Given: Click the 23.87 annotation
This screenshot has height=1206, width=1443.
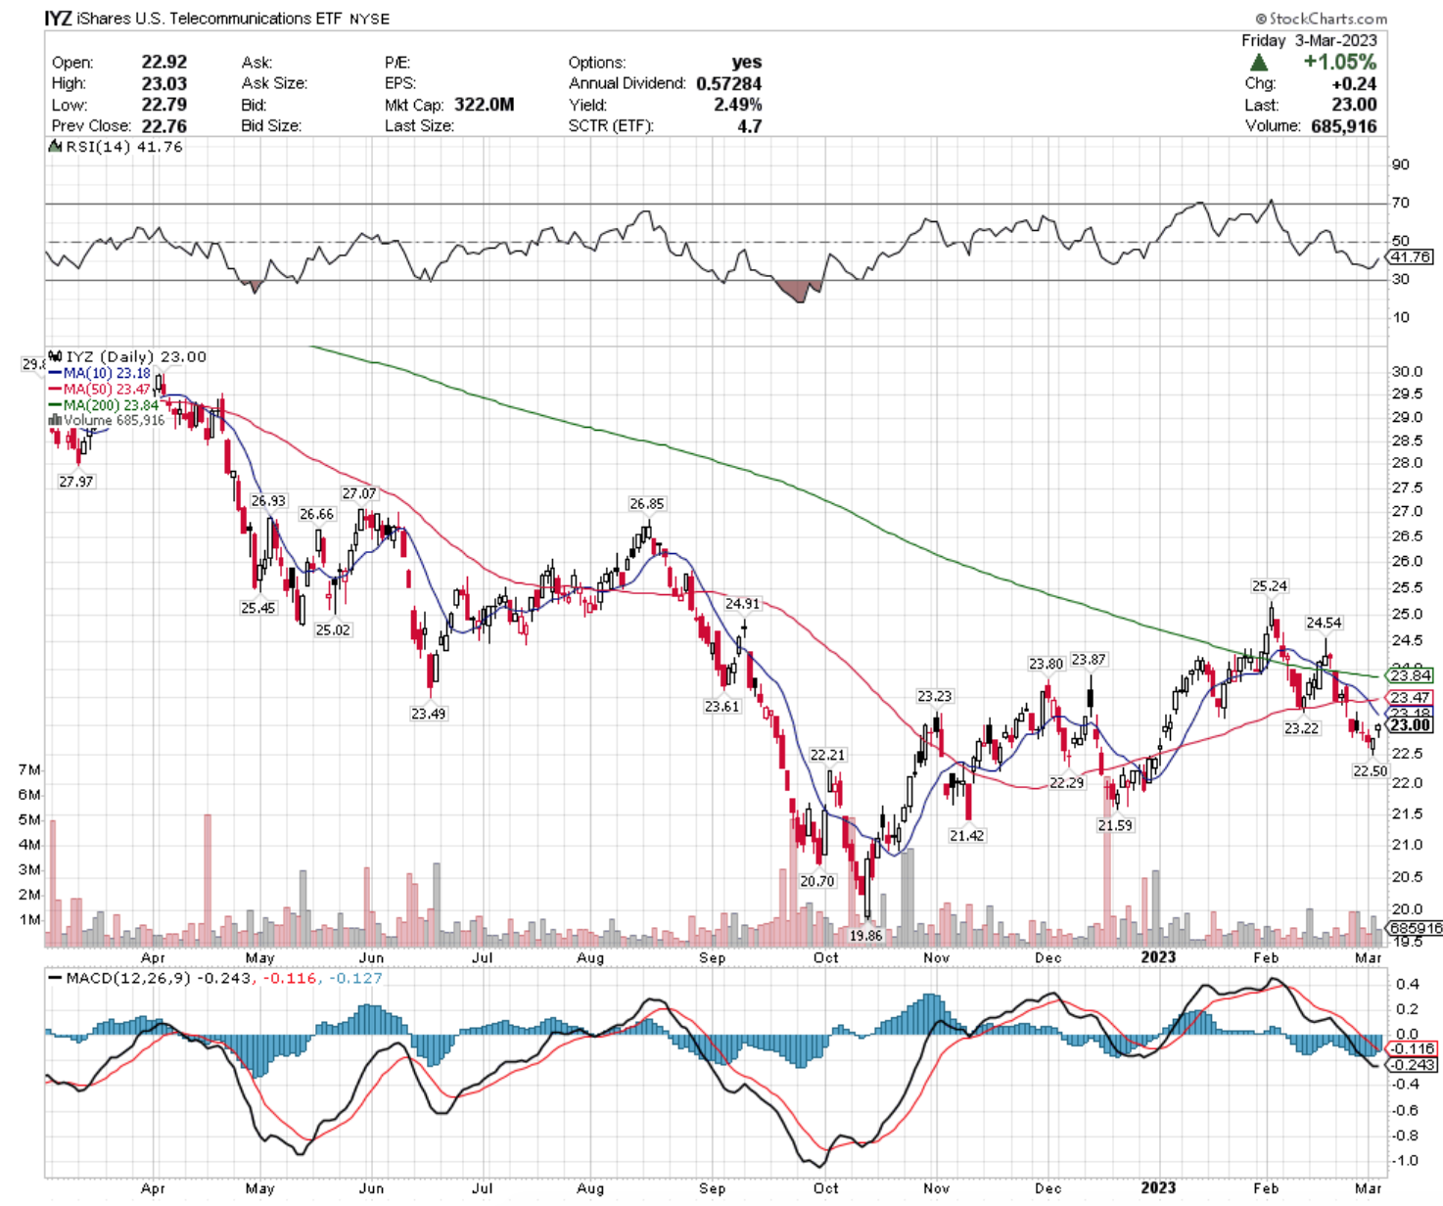Looking at the screenshot, I should (x=1089, y=660).
